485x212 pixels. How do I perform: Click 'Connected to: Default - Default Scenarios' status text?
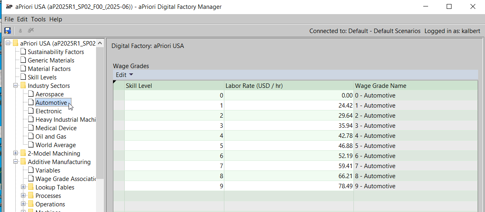click(365, 31)
